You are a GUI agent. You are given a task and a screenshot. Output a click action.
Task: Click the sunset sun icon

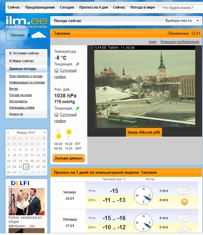click(x=69, y=134)
